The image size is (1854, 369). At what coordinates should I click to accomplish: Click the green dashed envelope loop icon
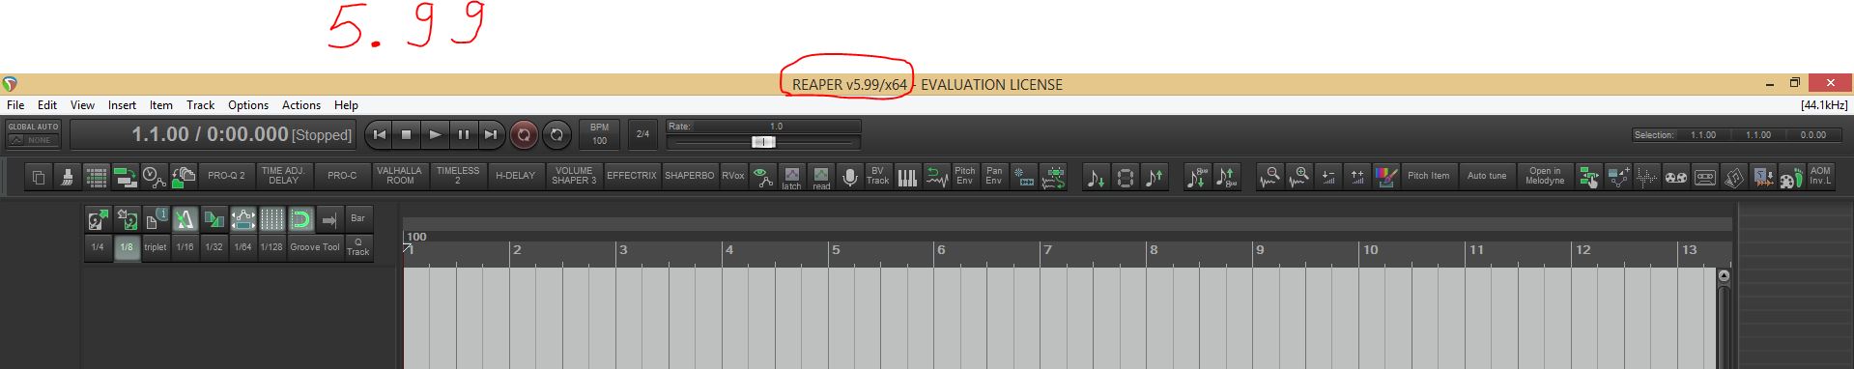(1053, 177)
